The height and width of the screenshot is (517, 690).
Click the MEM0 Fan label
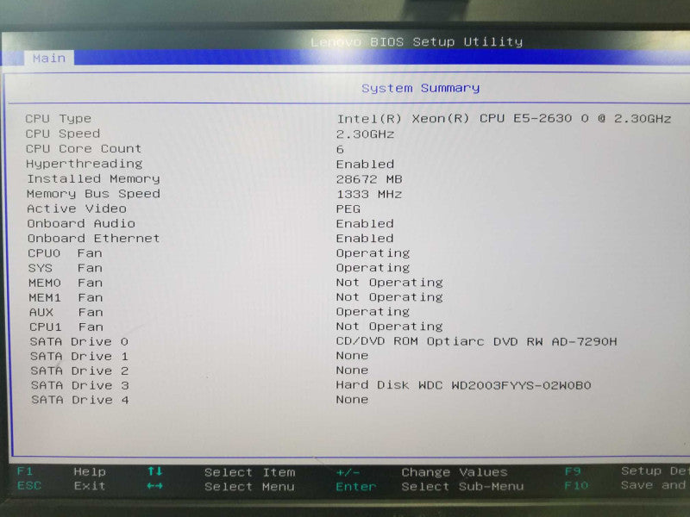pos(66,283)
